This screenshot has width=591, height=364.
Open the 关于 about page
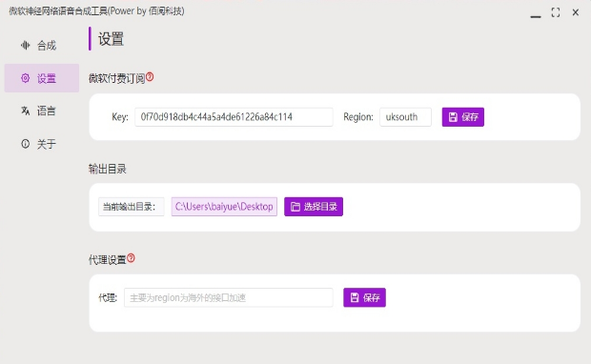pos(41,144)
